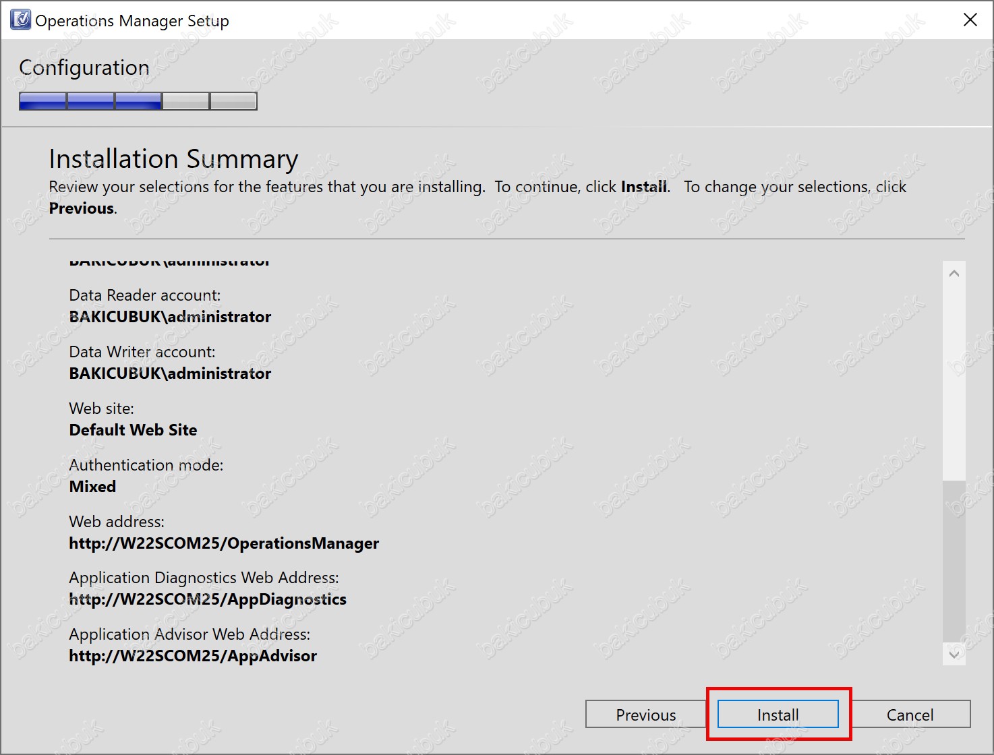994x755 pixels.
Task: Click the Install button
Action: tap(778, 715)
